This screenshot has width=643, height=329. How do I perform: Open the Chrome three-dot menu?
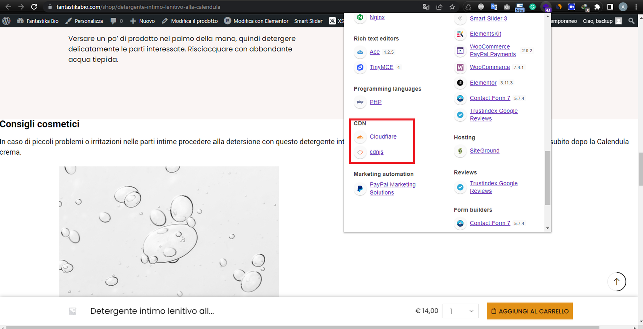pos(636,7)
